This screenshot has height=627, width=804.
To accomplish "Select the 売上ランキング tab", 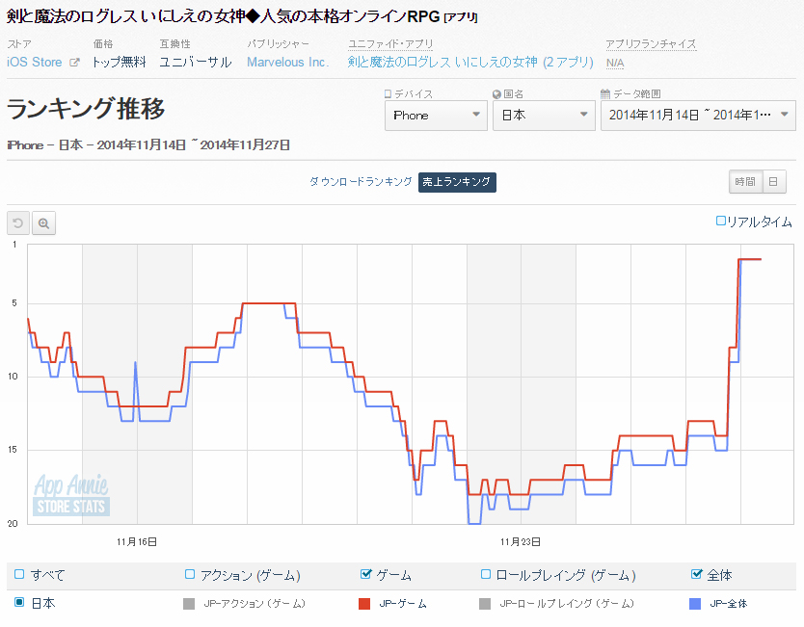I will 457,182.
